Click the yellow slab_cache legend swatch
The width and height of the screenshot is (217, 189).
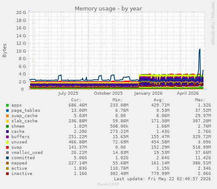coord(7,121)
